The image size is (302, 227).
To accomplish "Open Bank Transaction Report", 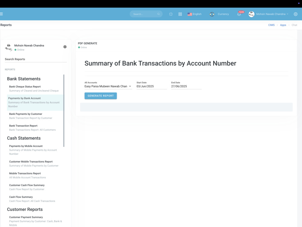I will (x=35, y=128).
